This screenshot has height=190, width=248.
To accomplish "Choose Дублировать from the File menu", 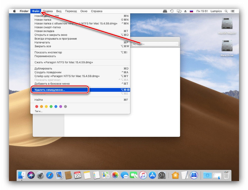I will tap(43, 68).
